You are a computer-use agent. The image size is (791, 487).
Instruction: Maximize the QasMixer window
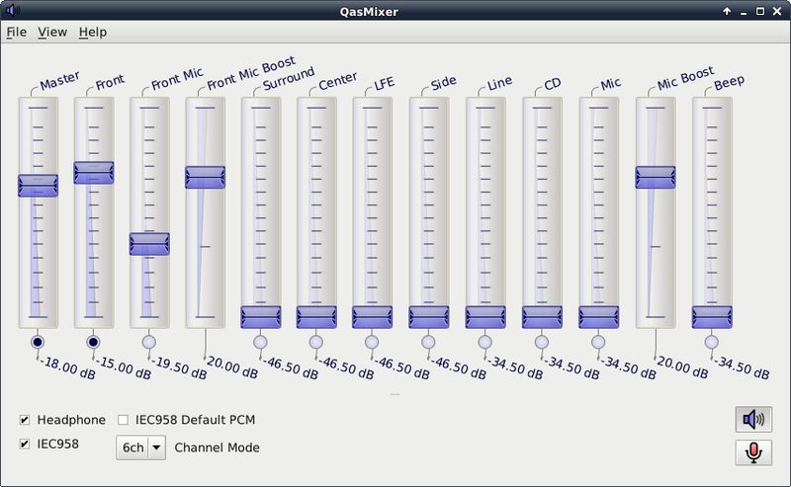pyautogui.click(x=759, y=11)
